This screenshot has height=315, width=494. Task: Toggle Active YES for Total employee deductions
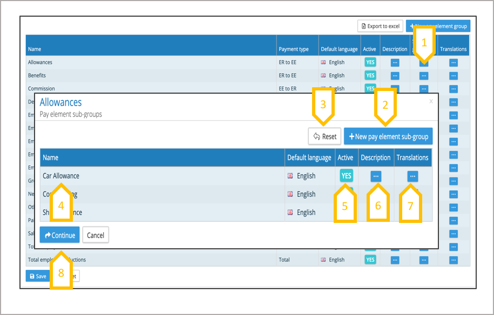[370, 260]
